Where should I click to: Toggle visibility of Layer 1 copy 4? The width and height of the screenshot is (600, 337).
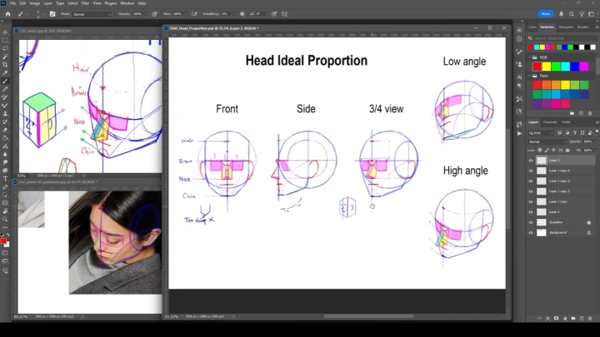[x=531, y=171]
